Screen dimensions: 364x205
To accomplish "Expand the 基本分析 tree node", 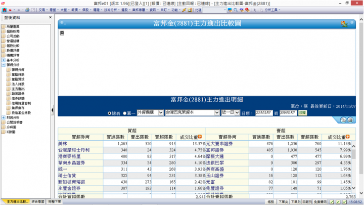I will [4, 60].
